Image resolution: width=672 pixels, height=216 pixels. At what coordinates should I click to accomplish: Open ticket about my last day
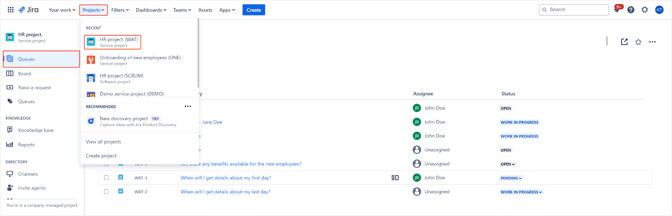coord(226,192)
